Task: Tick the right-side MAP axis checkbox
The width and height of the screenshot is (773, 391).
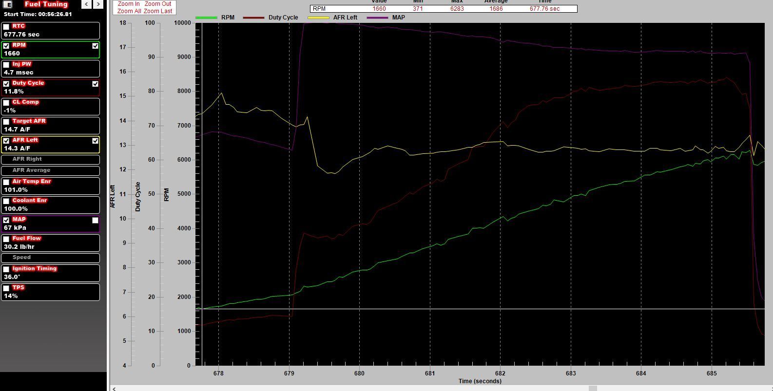Action: coord(95,221)
